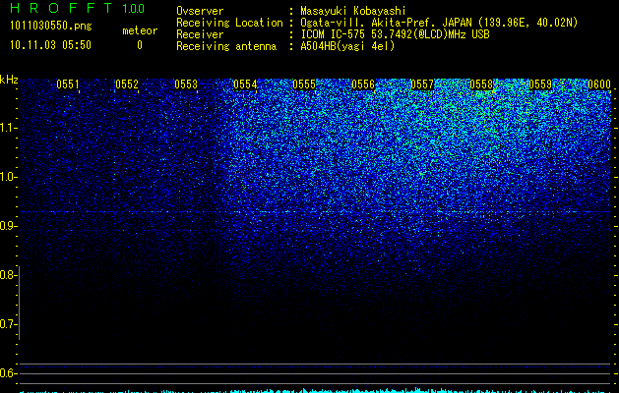Click the timestamp 10.11.03 05:50

point(50,45)
